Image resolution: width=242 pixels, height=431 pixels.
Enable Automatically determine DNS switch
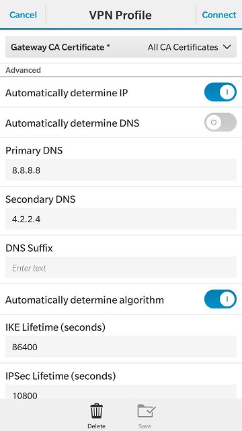coord(220,123)
